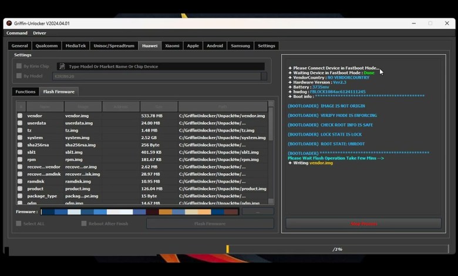Click the firmware browse "..." button
The width and height of the screenshot is (458, 276).
click(257, 211)
